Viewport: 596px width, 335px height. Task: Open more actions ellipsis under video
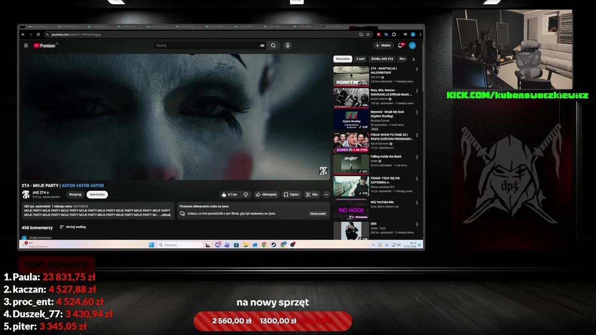326,194
